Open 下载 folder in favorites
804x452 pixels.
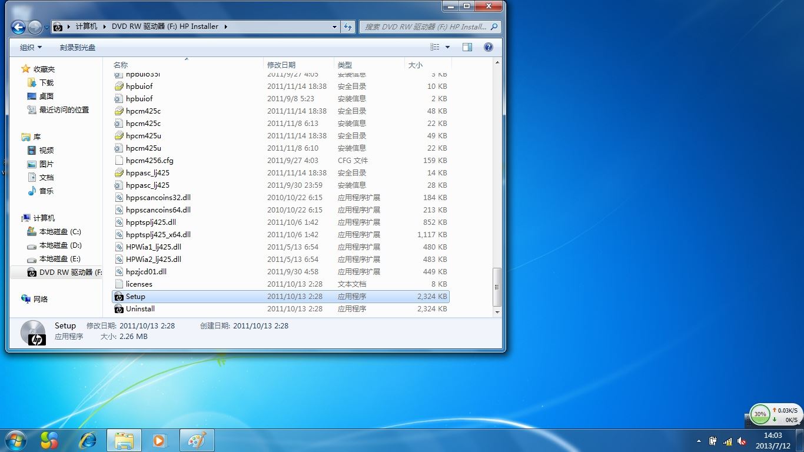point(46,82)
